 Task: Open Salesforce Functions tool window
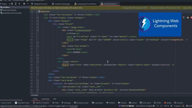41,103
